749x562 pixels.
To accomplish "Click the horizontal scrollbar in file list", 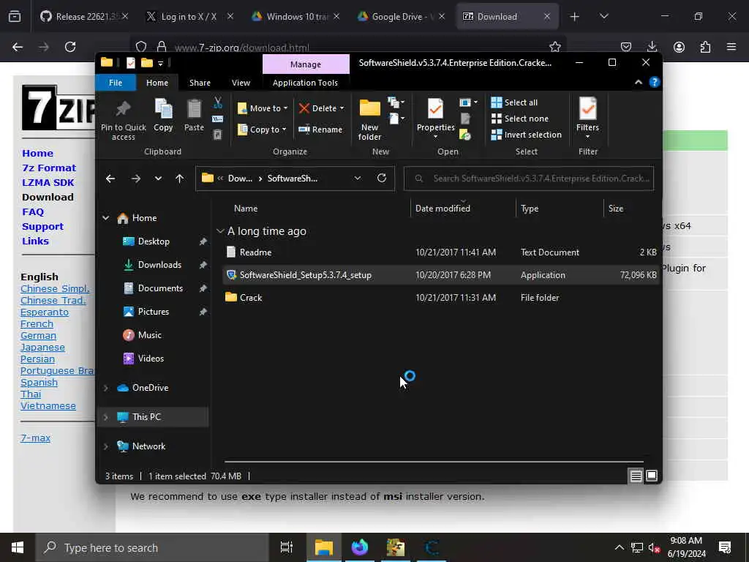I will coord(434,462).
